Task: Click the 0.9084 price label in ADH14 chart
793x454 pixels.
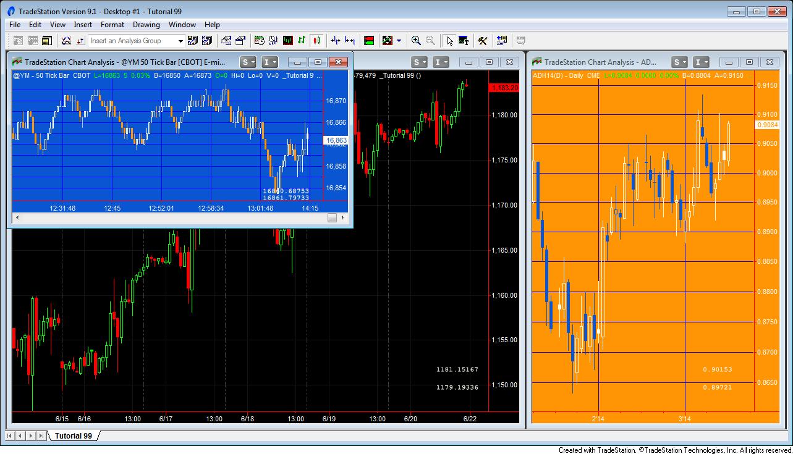Action: pos(767,125)
